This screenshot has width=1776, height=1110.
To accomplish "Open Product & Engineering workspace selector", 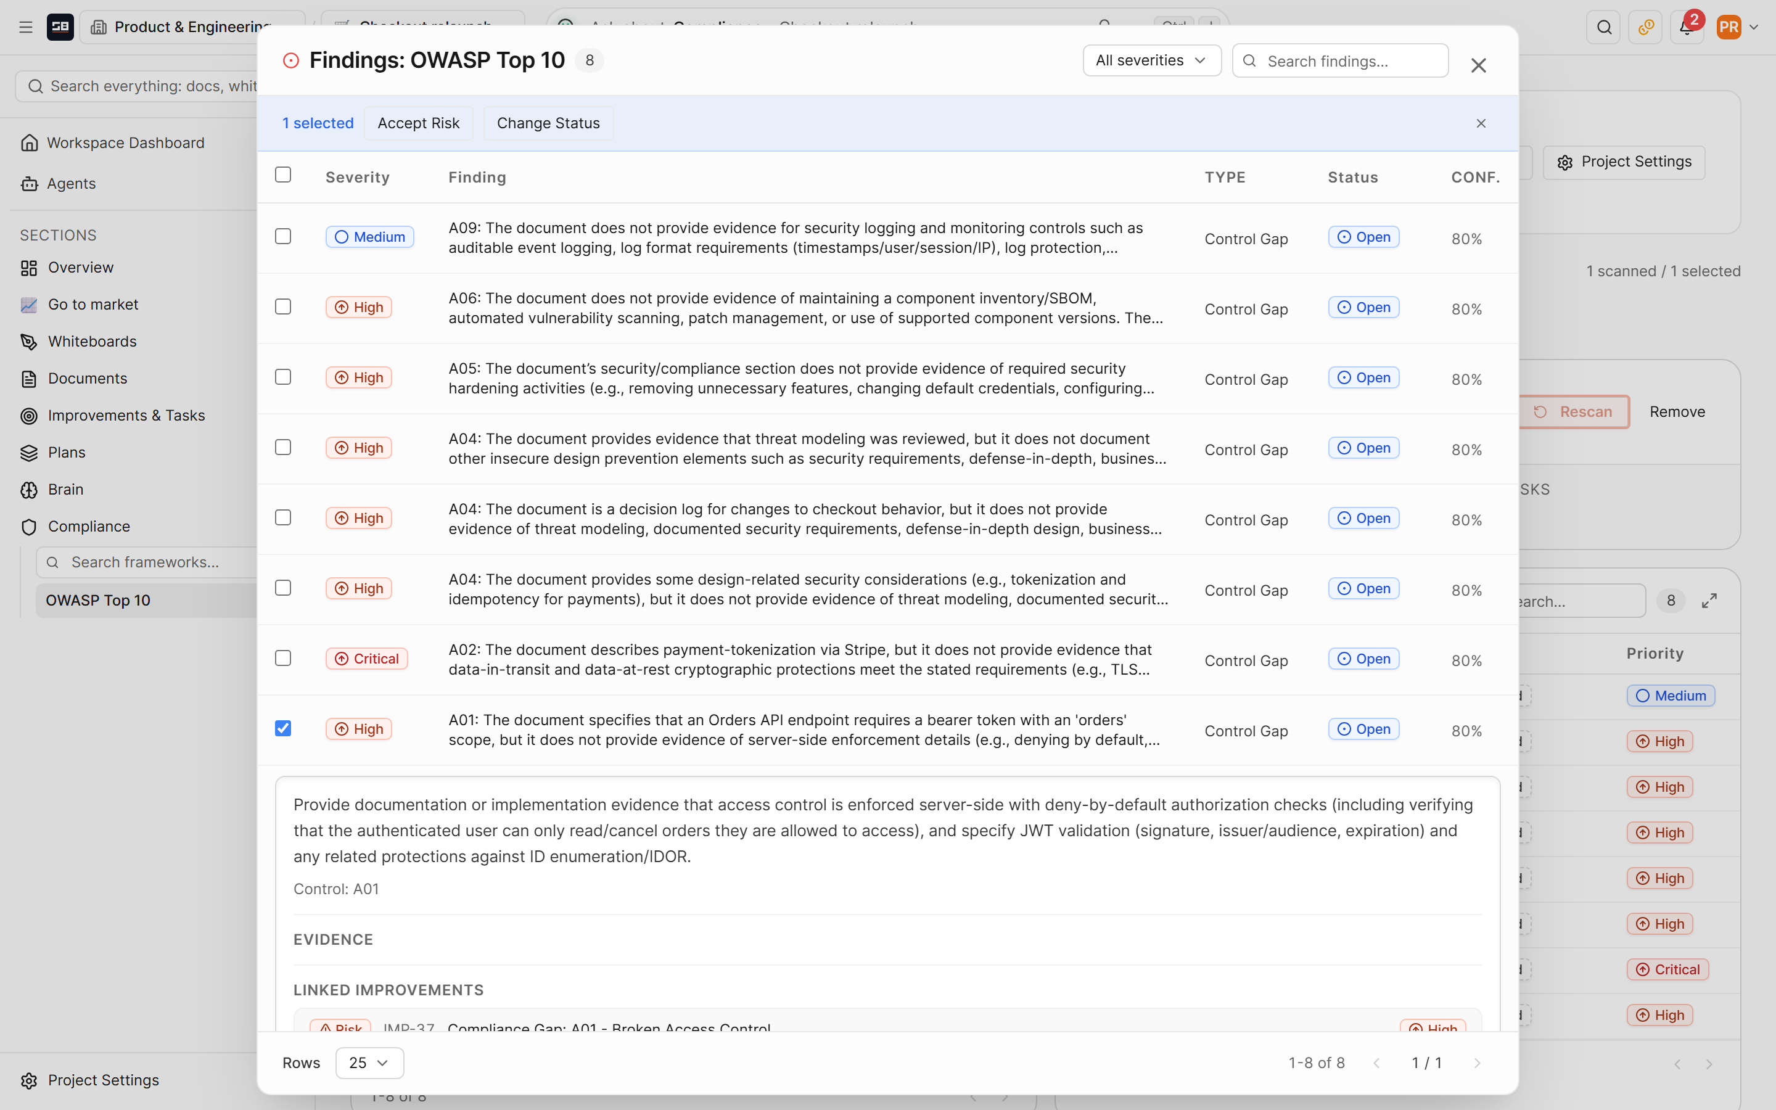I will 192,27.
